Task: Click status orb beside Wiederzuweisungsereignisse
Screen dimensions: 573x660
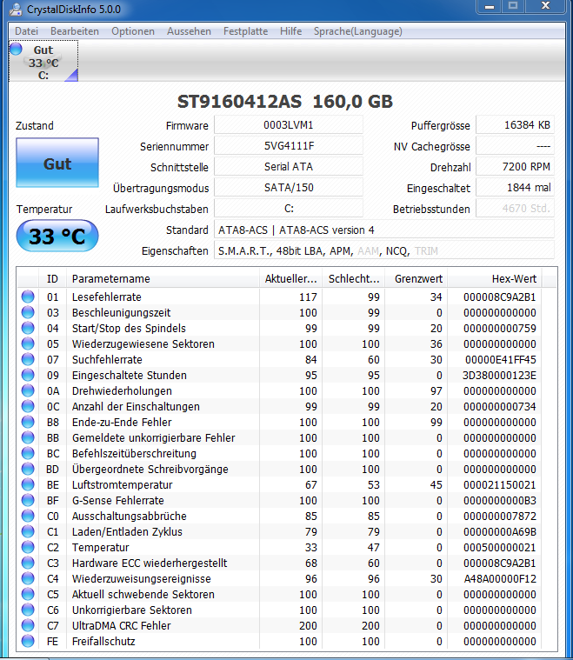Action: [28, 578]
